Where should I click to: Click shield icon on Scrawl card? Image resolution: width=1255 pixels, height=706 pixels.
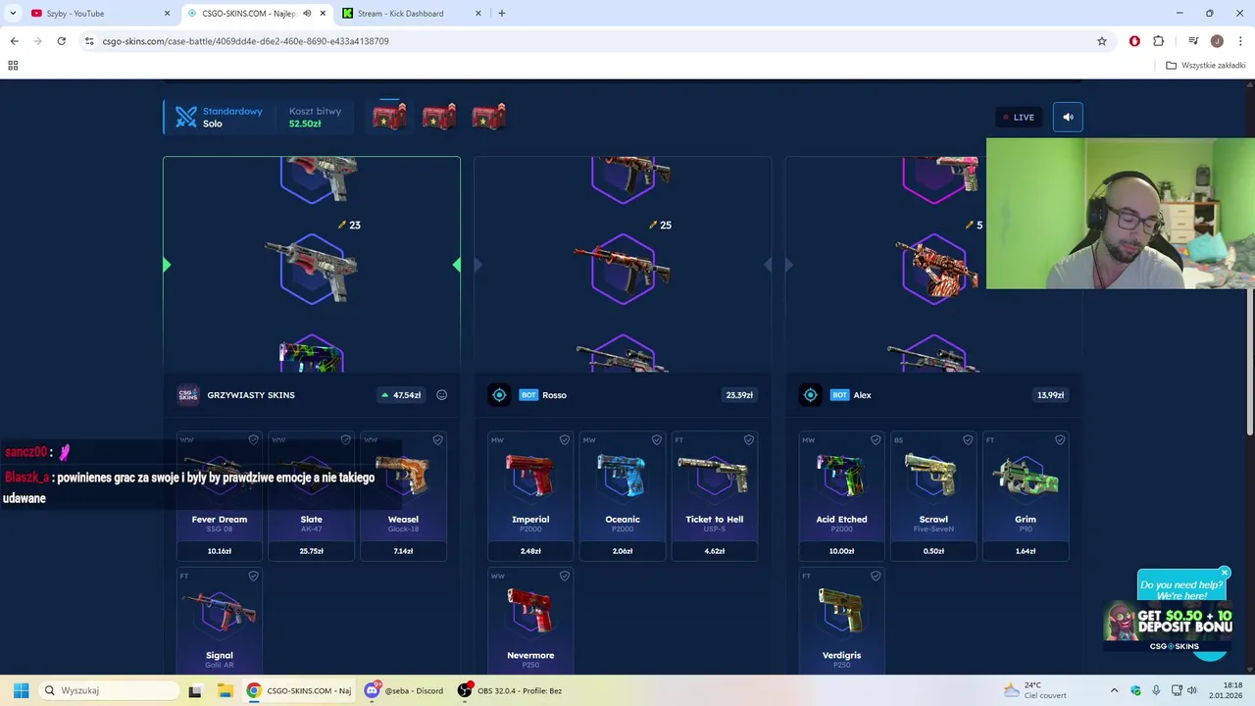coord(968,440)
